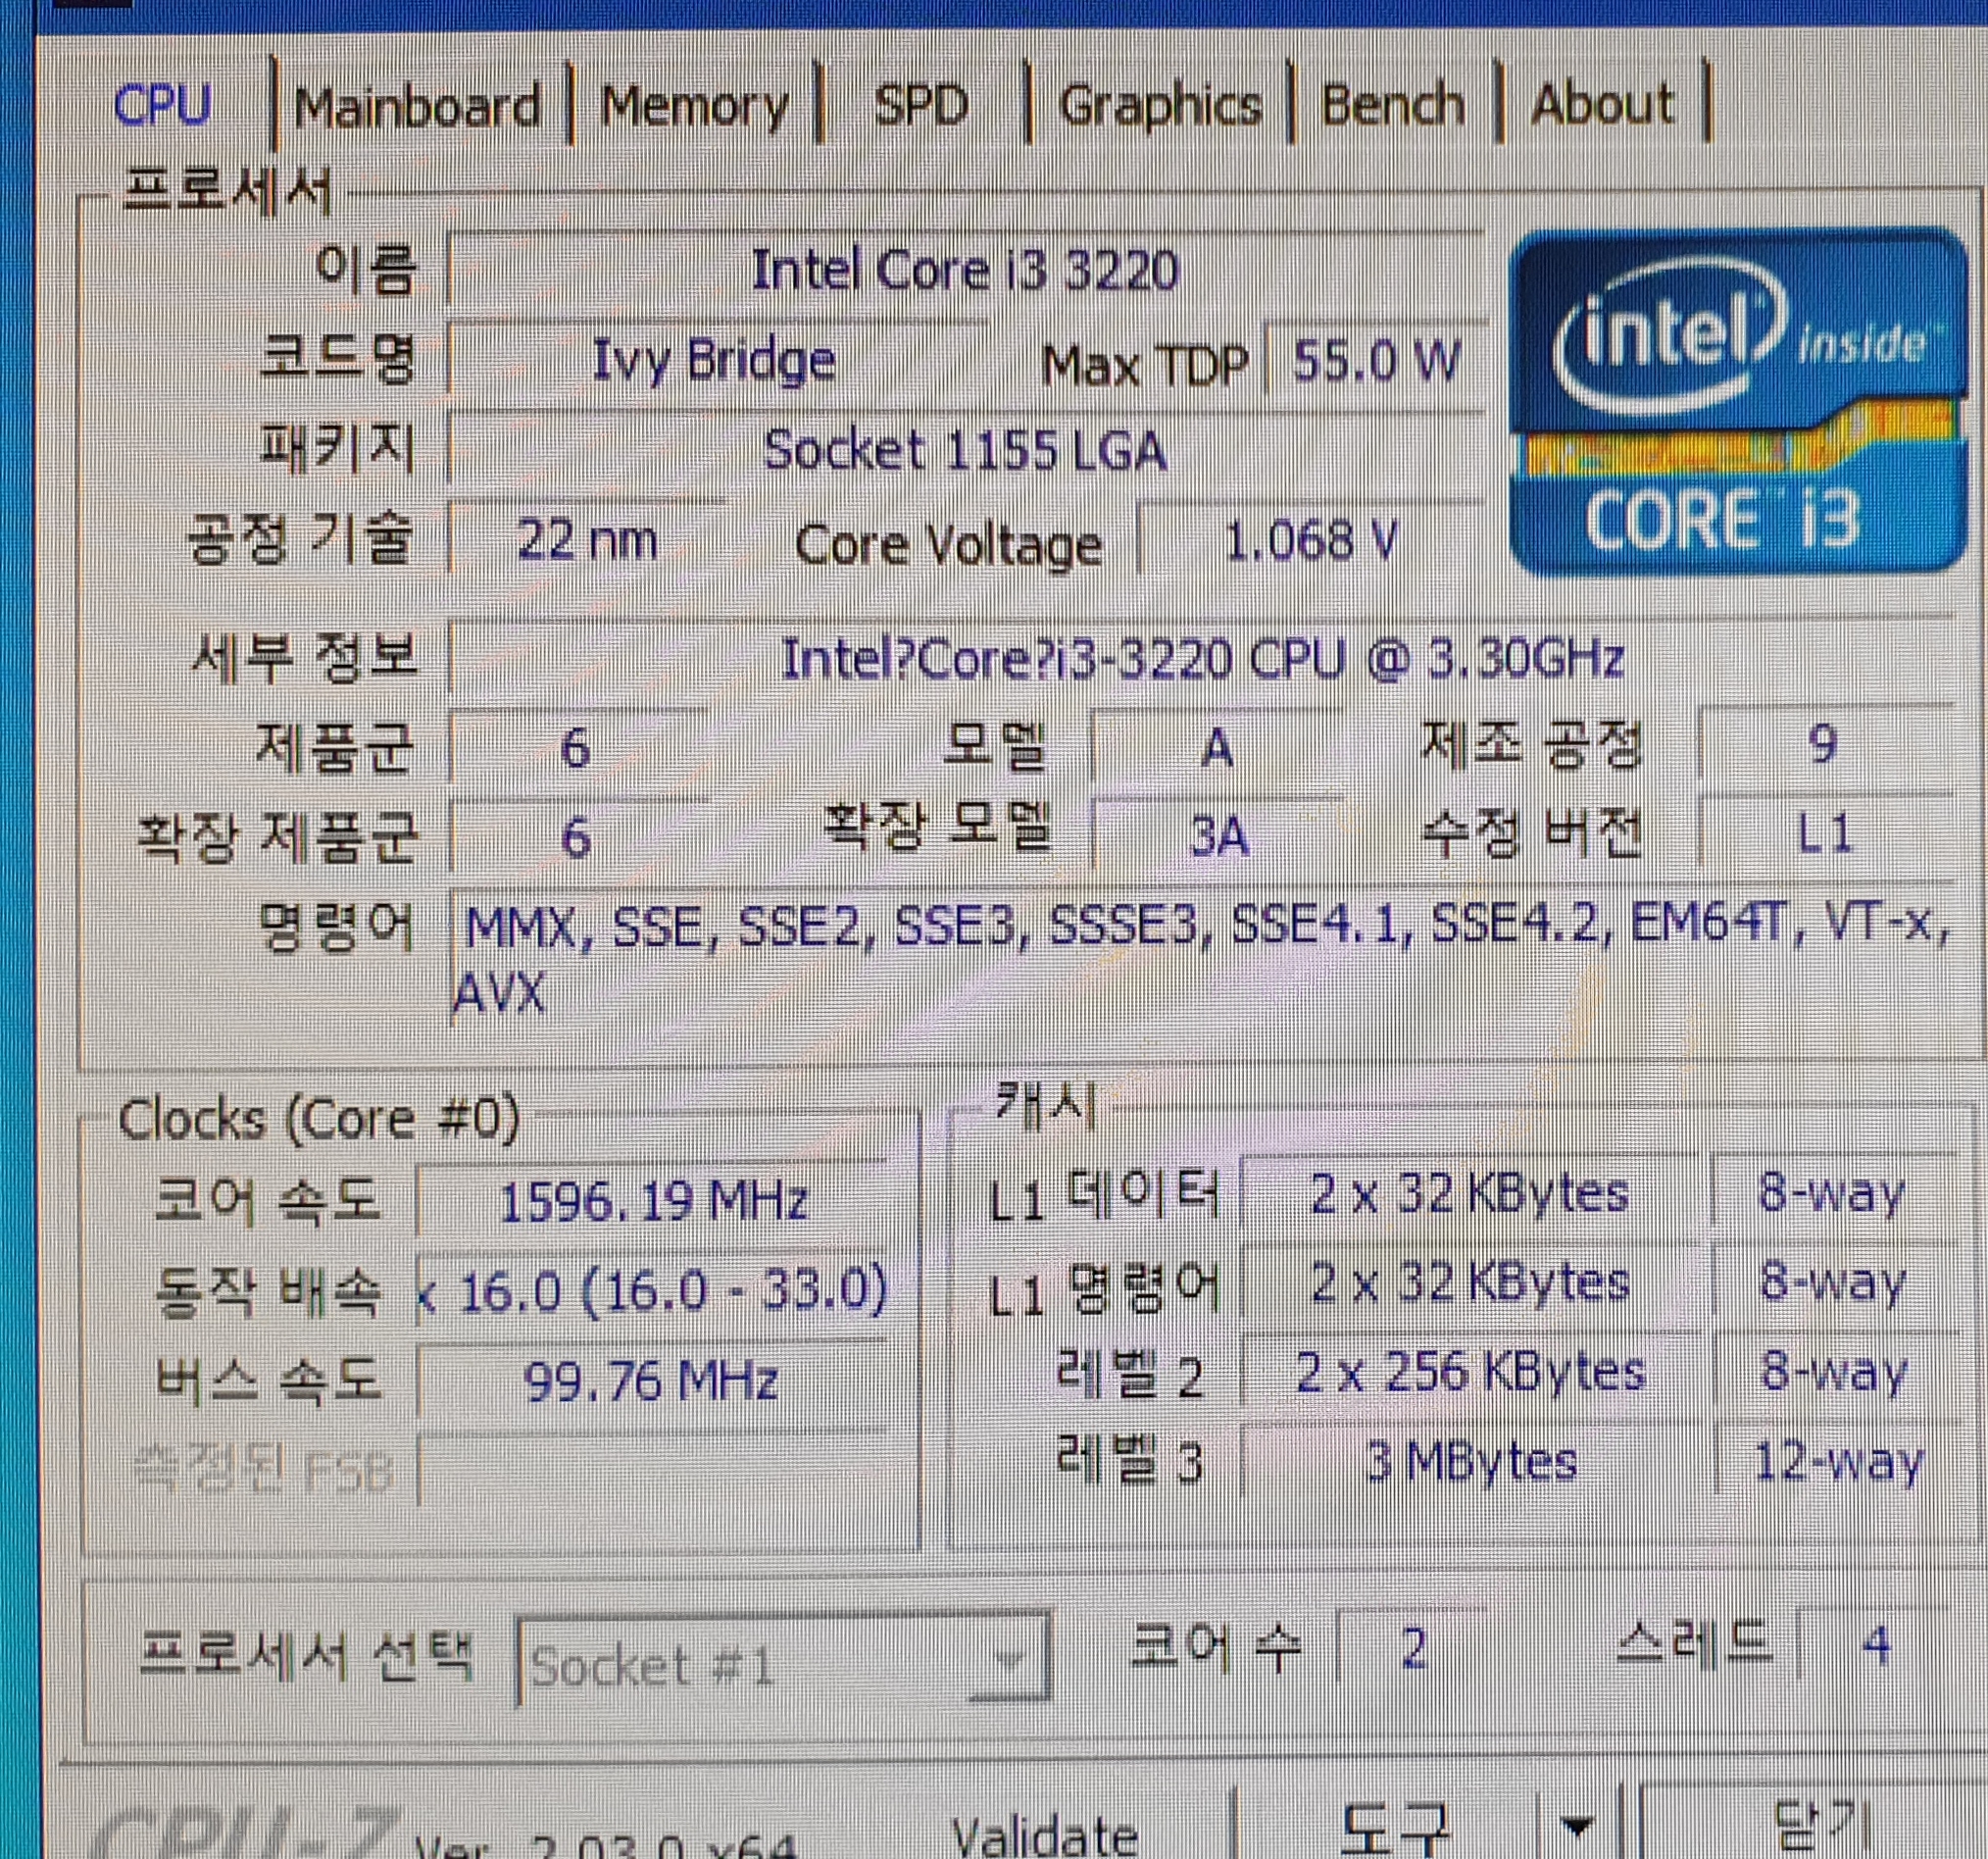Click the 55.0 W Max TDP value
The width and height of the screenshot is (1988, 1859).
point(1376,362)
